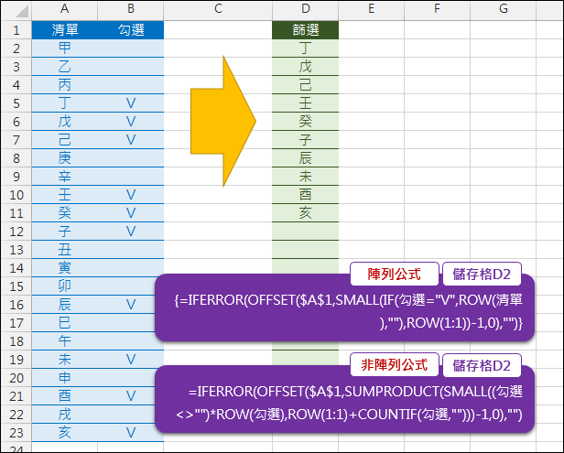This screenshot has height=453, width=564.
Task: Select cell A13 containing 丑
Action: [x=64, y=250]
